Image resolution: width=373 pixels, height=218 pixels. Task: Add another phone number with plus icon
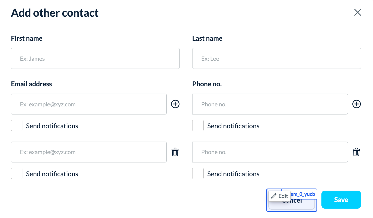click(x=356, y=104)
